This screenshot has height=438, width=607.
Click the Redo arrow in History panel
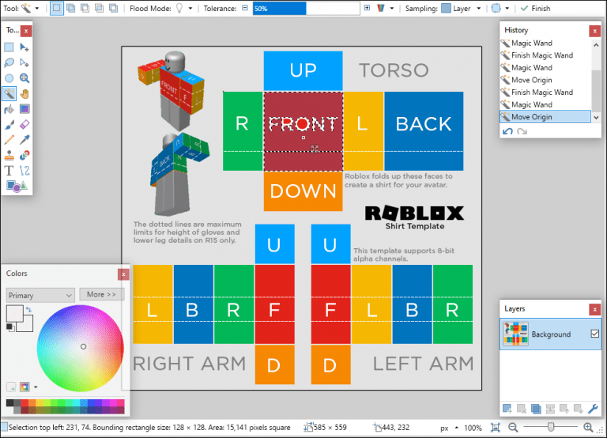522,131
